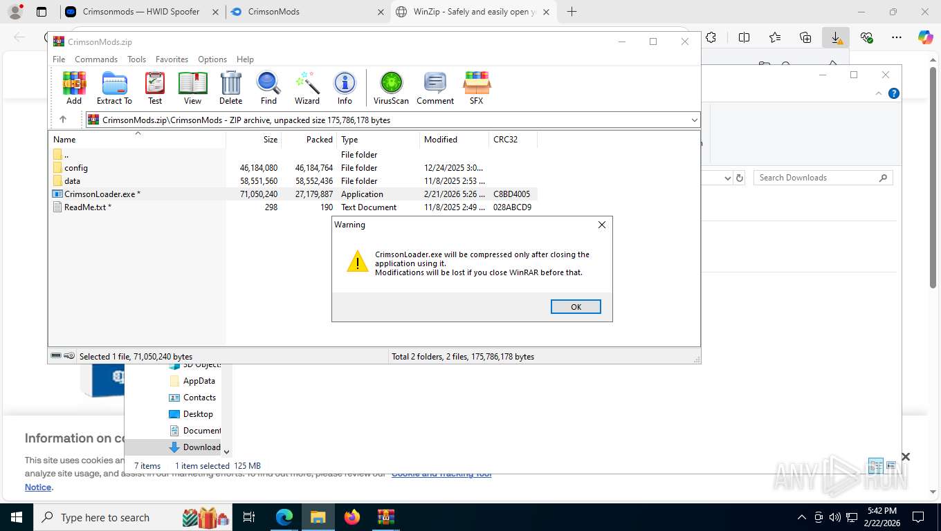This screenshot has height=531, width=941.
Task: Close the Warning dialog
Action: pyautogui.click(x=601, y=225)
